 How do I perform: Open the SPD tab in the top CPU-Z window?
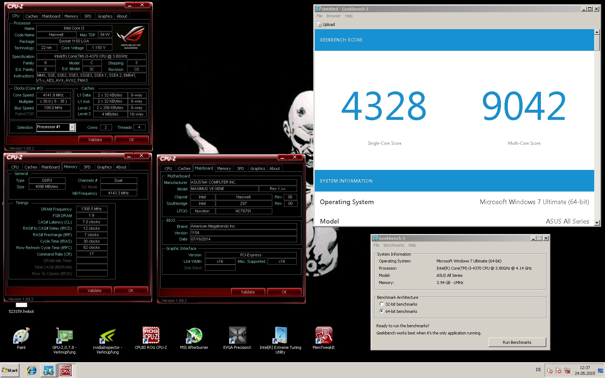88,16
